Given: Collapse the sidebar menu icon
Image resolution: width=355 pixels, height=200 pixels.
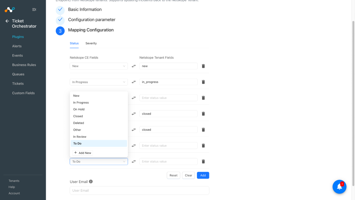Looking at the screenshot, I should (x=34, y=9).
